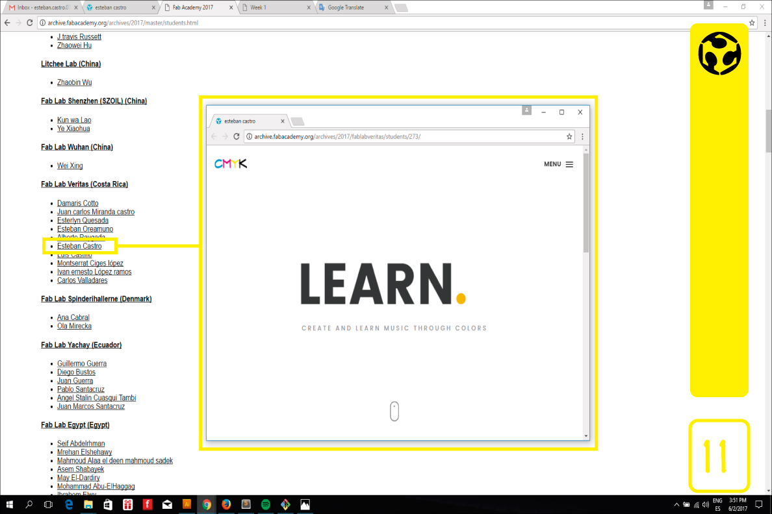This screenshot has width=772, height=514.
Task: Open Firefox from the taskbar
Action: [226, 505]
